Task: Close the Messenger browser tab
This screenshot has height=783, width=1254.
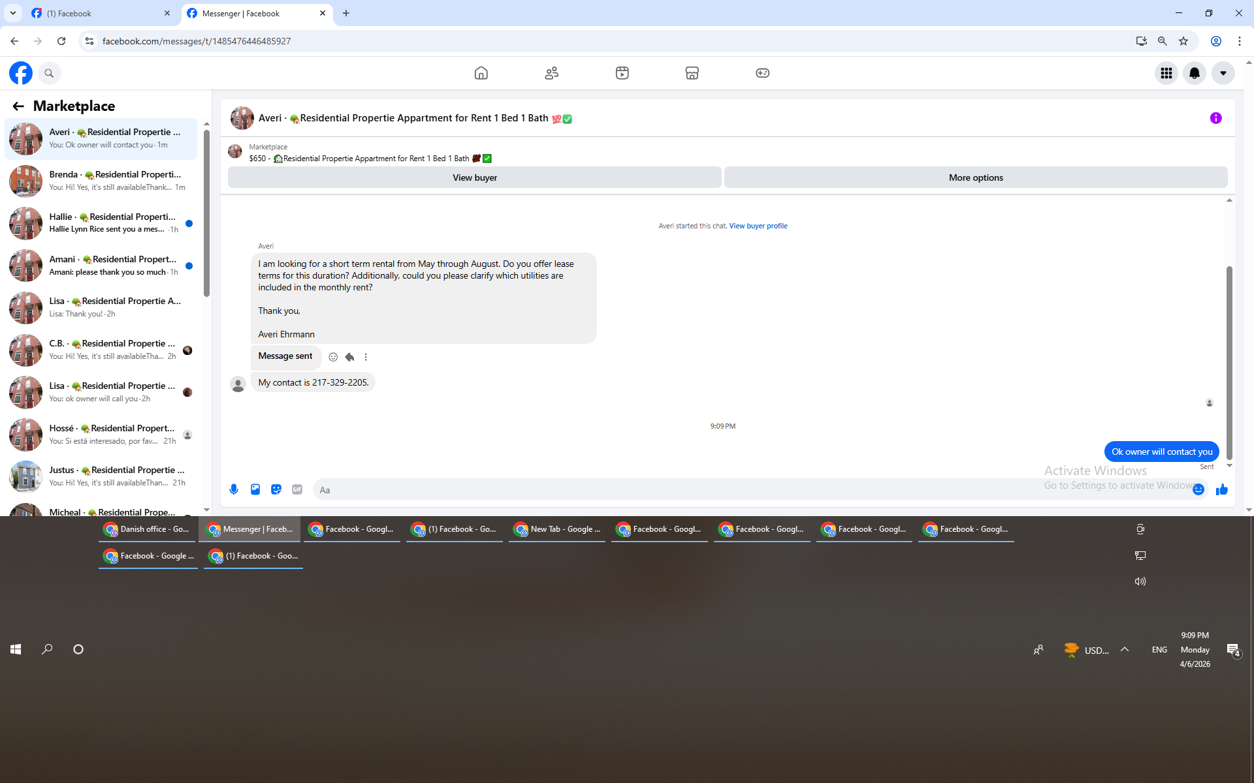Action: tap(323, 13)
